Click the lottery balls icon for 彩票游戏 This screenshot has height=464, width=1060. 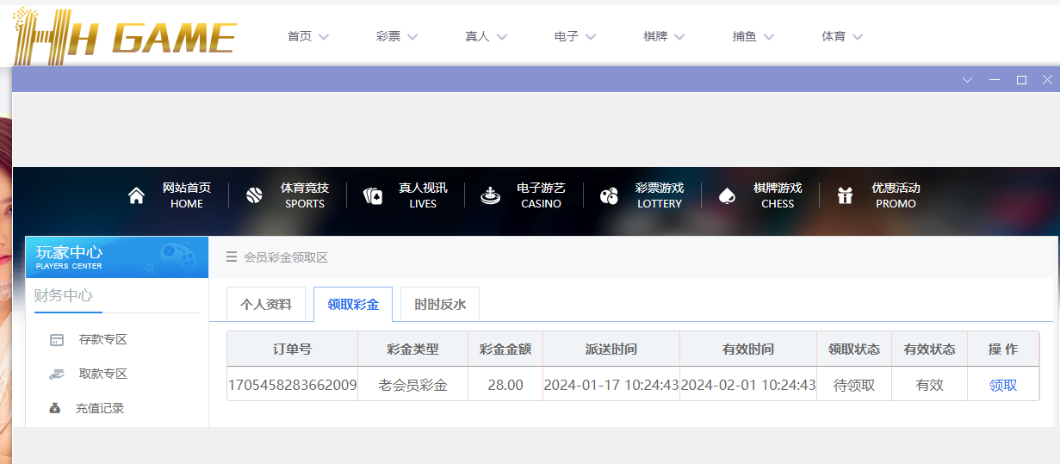pyautogui.click(x=609, y=195)
